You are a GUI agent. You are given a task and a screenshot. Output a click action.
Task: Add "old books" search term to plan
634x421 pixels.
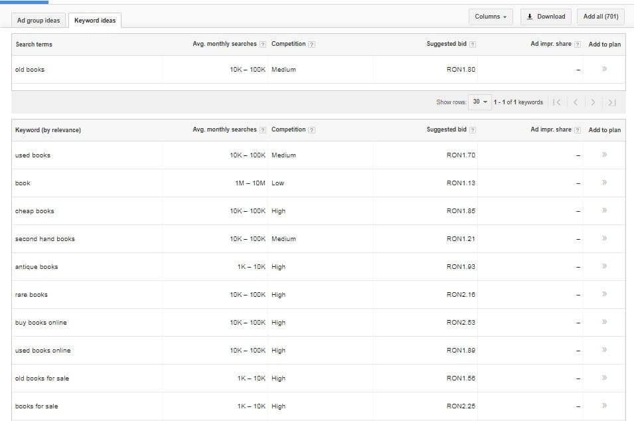click(x=604, y=69)
